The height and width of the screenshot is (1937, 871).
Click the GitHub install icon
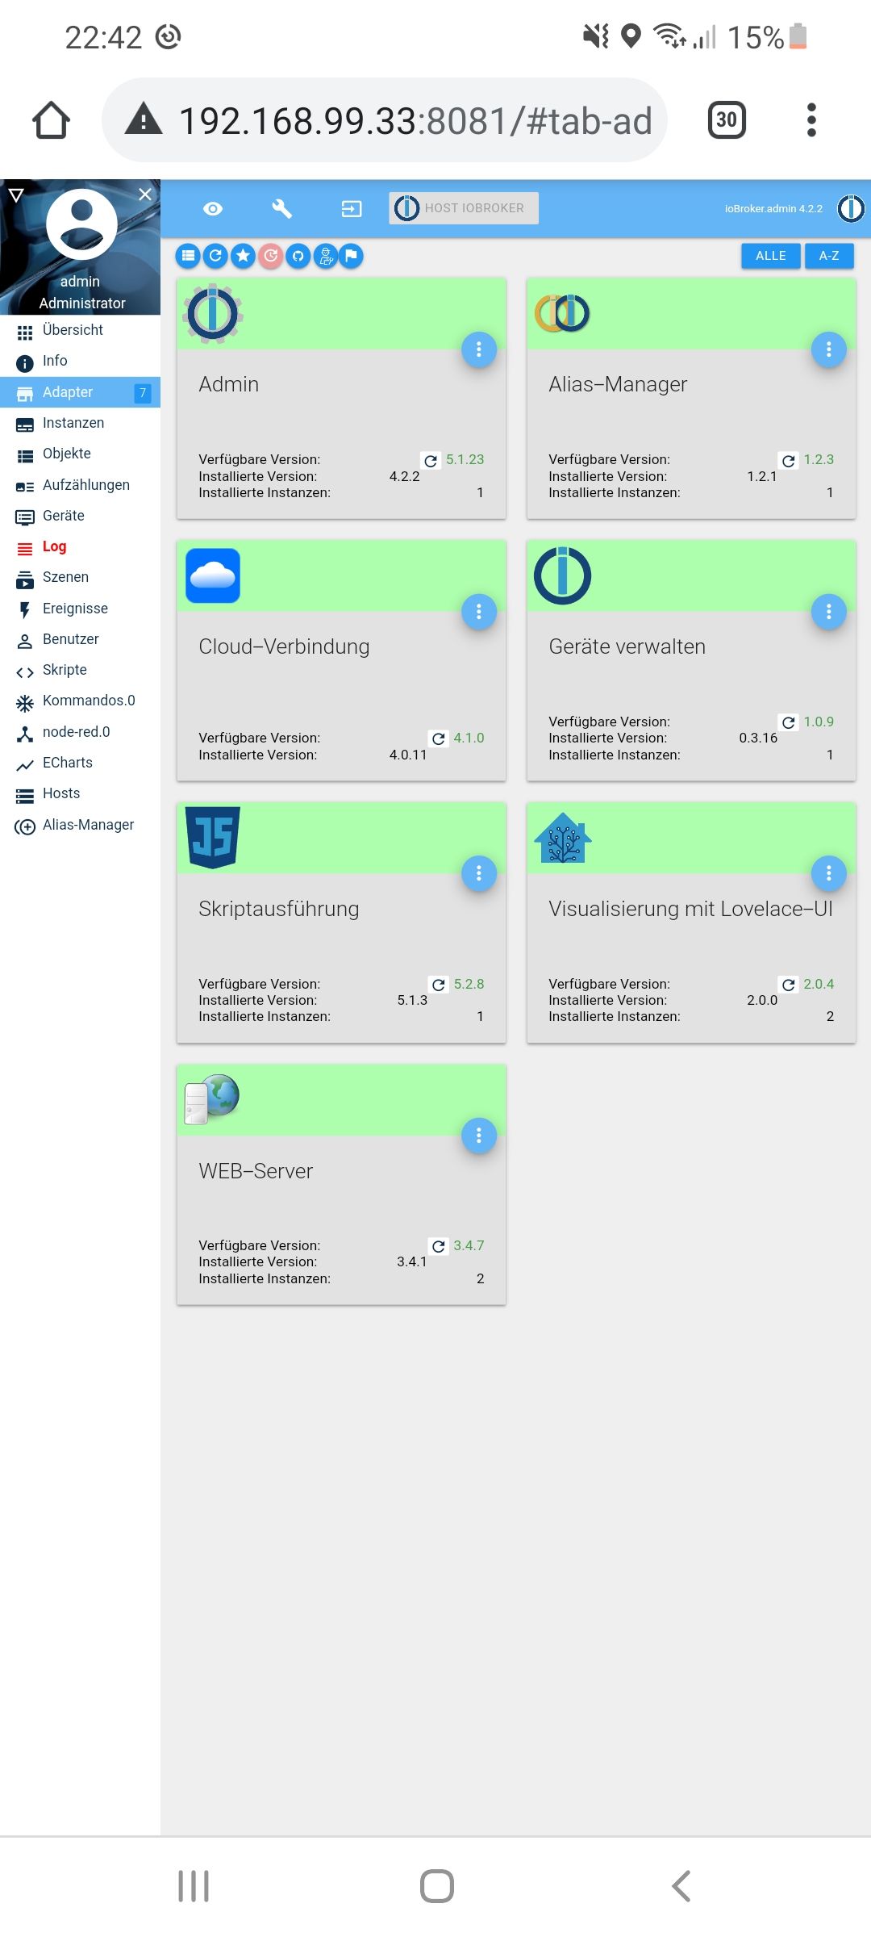click(298, 256)
